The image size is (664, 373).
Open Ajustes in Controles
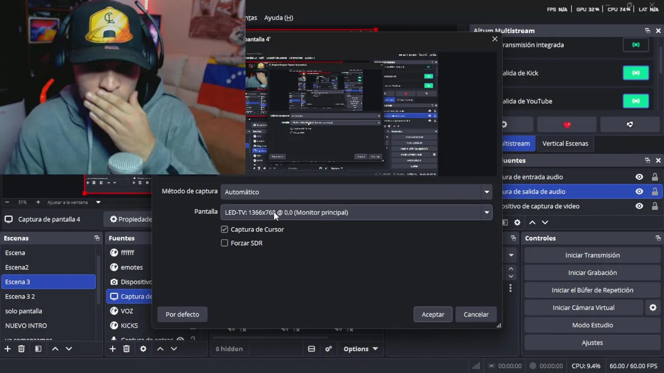coord(592,342)
